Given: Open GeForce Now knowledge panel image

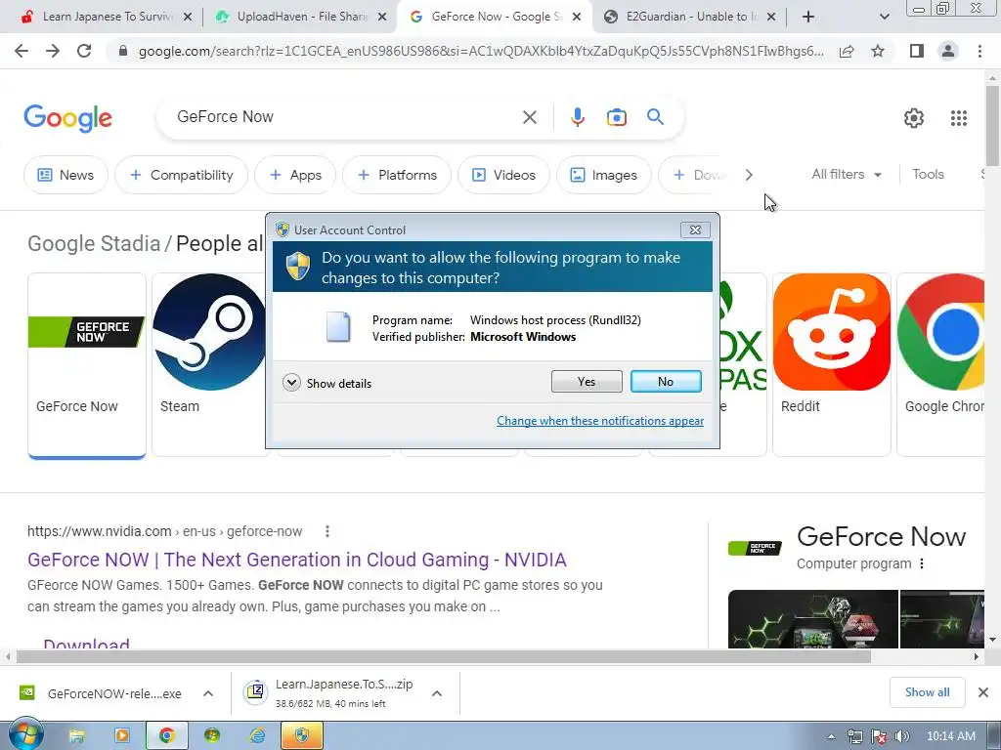Looking at the screenshot, I should (x=812, y=618).
